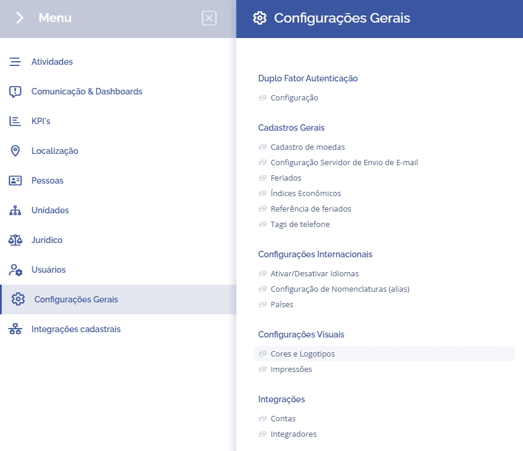The image size is (523, 451).
Task: Open Contas under Integrações
Action: pos(283,419)
